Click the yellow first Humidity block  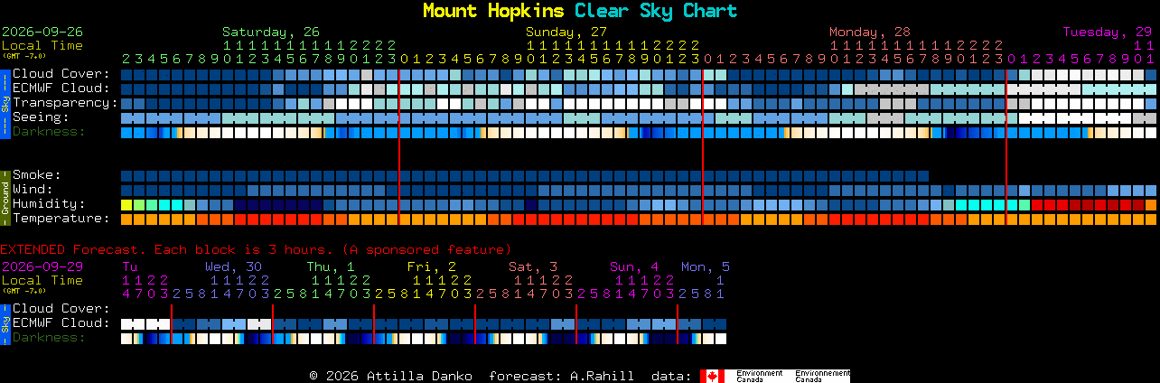click(x=126, y=205)
